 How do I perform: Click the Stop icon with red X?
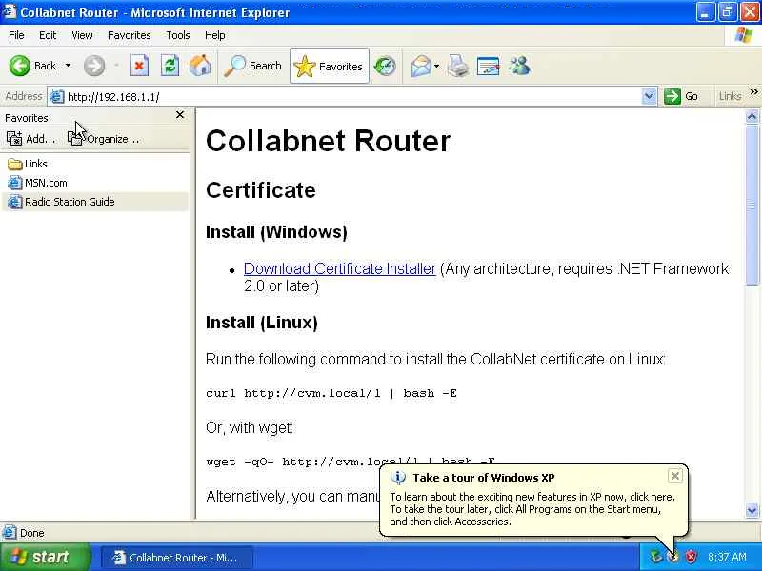(x=139, y=66)
